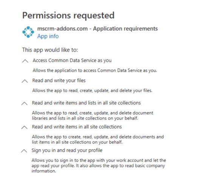Select Read and write items in all site collections heading
The image size is (197, 192).
click(77, 127)
